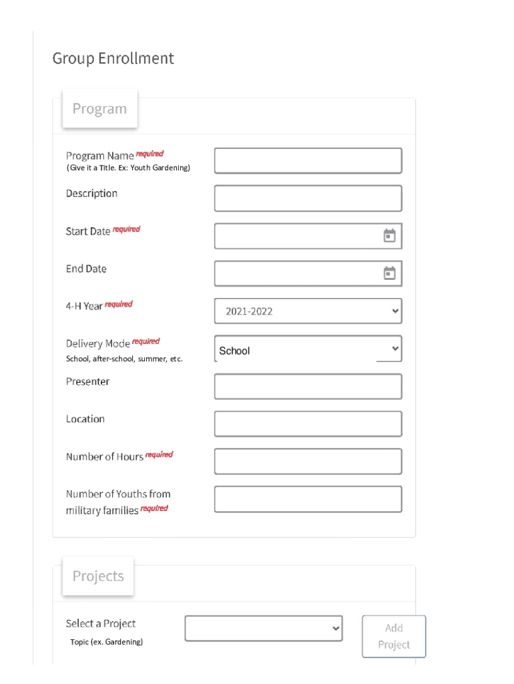Click the Group Enrollment page heading
The height and width of the screenshot is (684, 514).
coord(113,59)
